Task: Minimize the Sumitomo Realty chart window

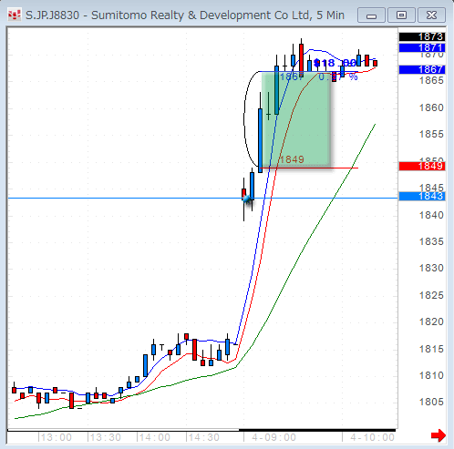Action: click(x=371, y=15)
